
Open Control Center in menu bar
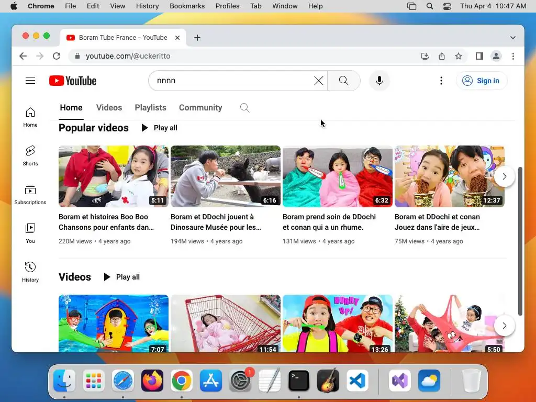tap(447, 6)
